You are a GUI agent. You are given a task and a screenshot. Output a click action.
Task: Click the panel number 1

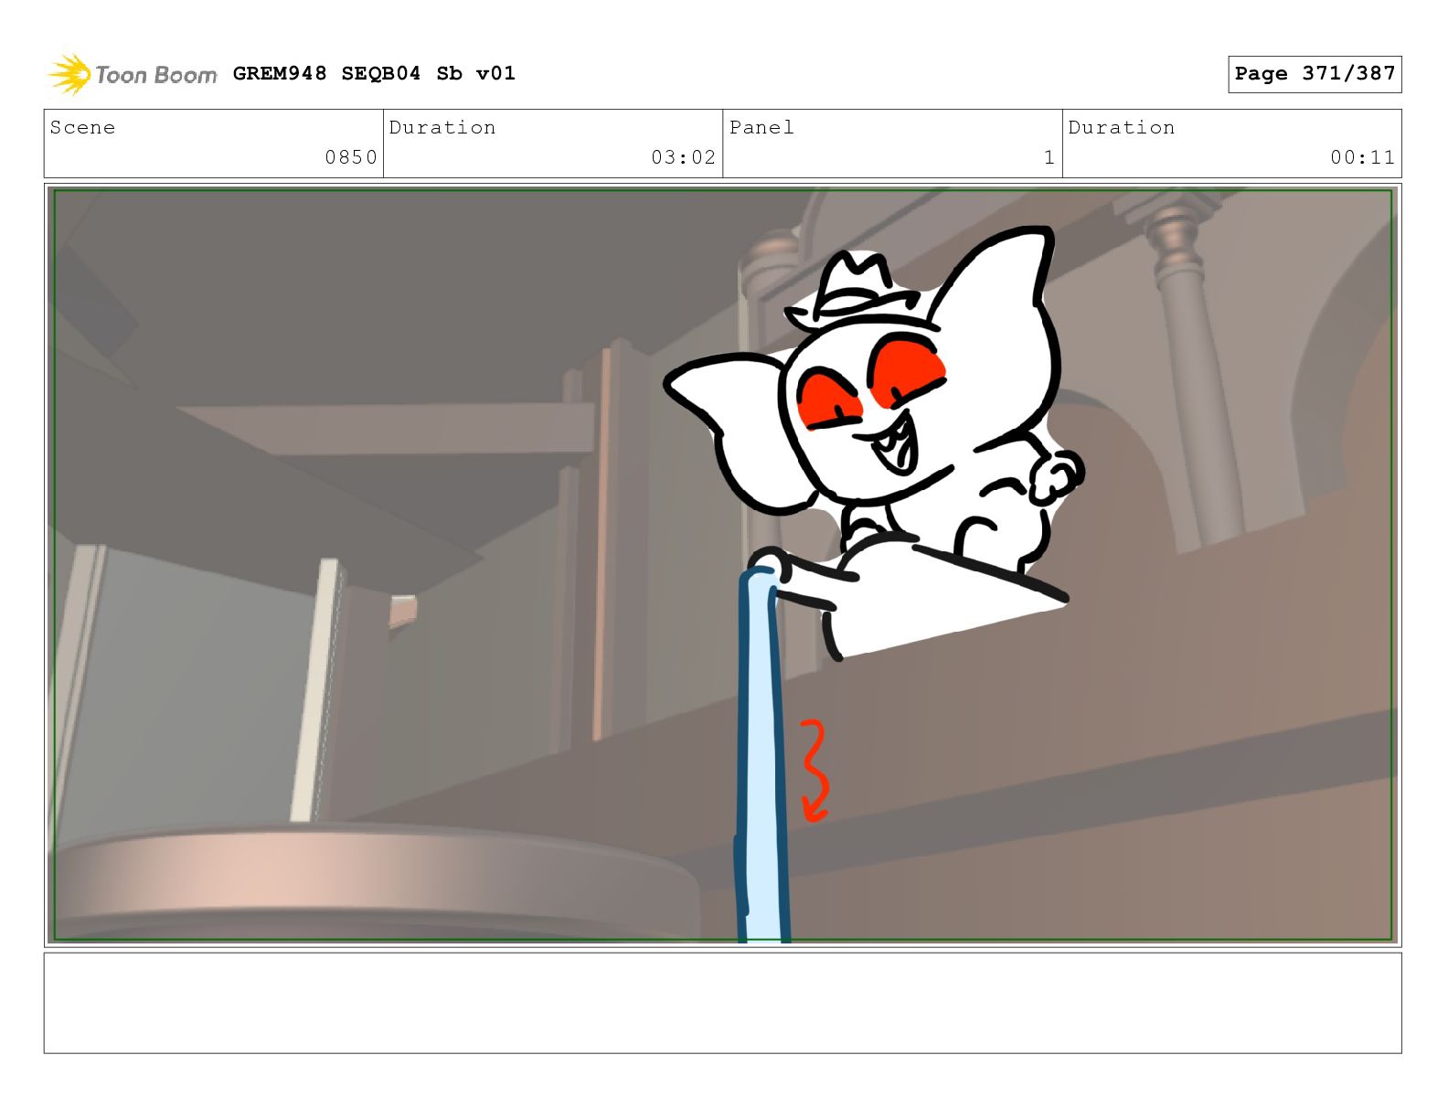pyautogui.click(x=1049, y=157)
